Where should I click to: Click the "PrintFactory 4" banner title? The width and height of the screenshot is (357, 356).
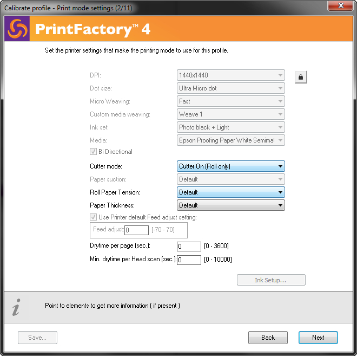click(x=92, y=29)
